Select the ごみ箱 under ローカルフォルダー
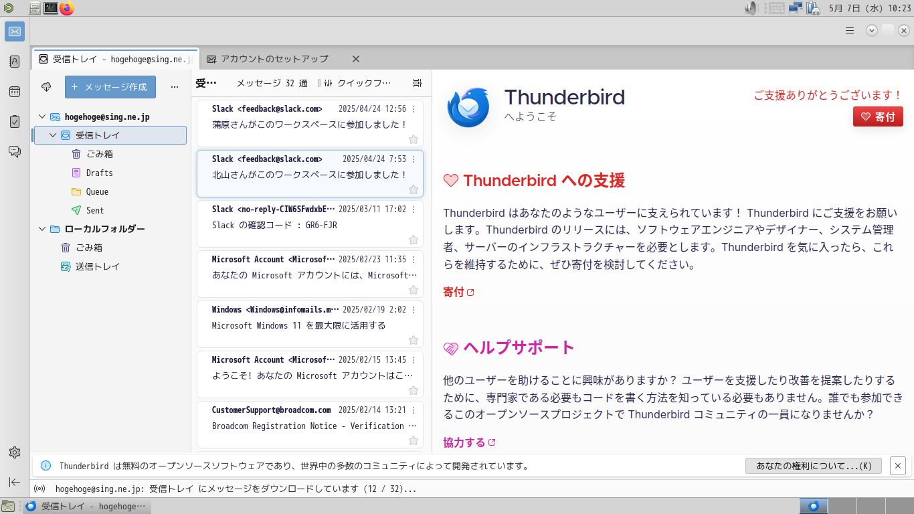 pyautogui.click(x=88, y=248)
